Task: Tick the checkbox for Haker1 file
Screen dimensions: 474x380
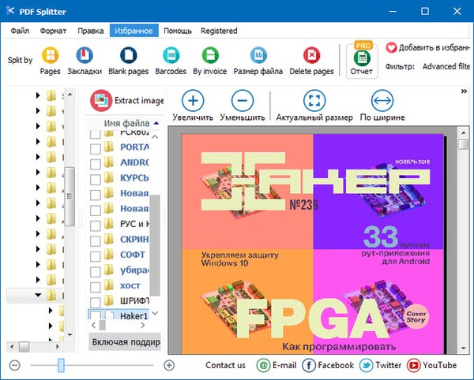Action: coord(96,317)
